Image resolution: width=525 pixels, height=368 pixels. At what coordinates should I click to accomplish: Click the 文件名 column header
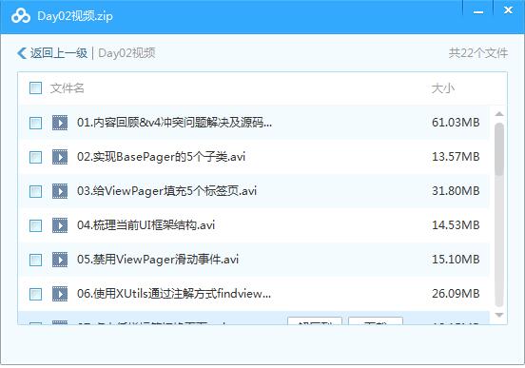[x=67, y=88]
